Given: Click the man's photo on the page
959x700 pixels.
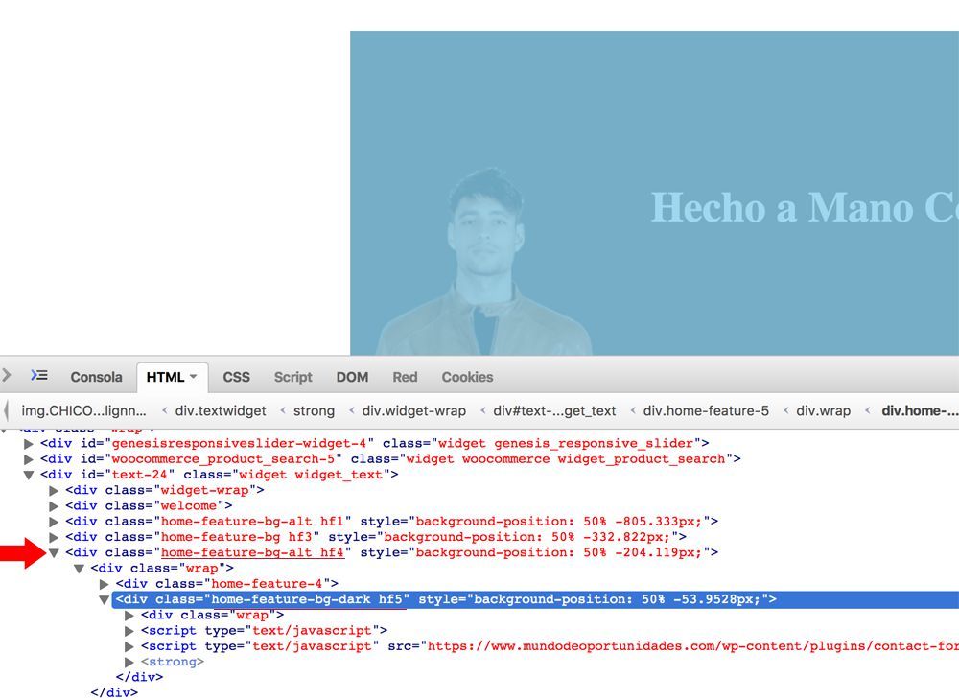Looking at the screenshot, I should pos(484,262).
